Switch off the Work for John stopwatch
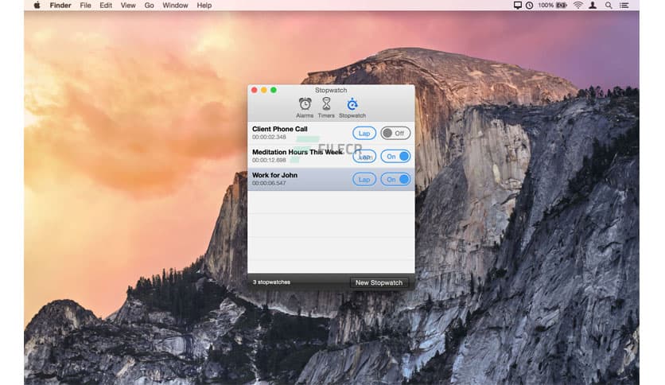The width and height of the screenshot is (665, 385). 395,179
